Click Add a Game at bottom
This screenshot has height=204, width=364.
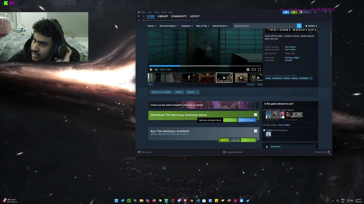tap(144, 152)
